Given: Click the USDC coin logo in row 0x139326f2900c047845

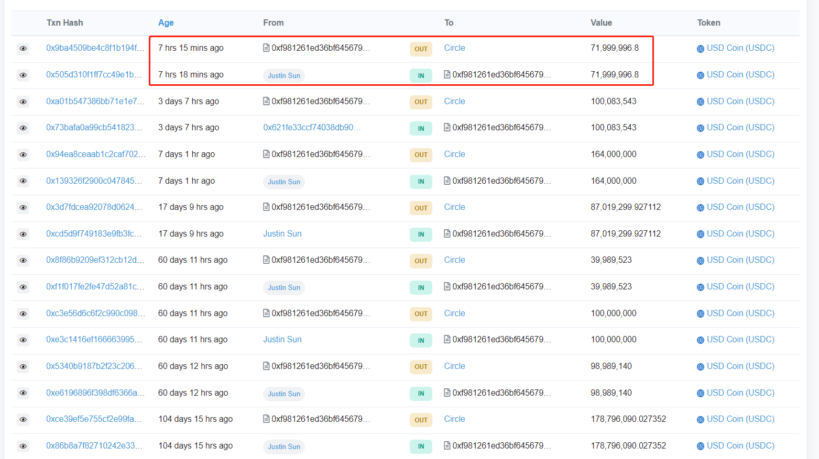Looking at the screenshot, I should click(x=701, y=182).
